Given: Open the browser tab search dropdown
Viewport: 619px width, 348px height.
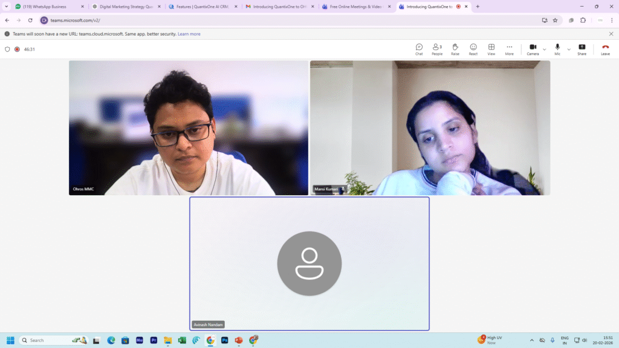Looking at the screenshot, I should pos(6,7).
